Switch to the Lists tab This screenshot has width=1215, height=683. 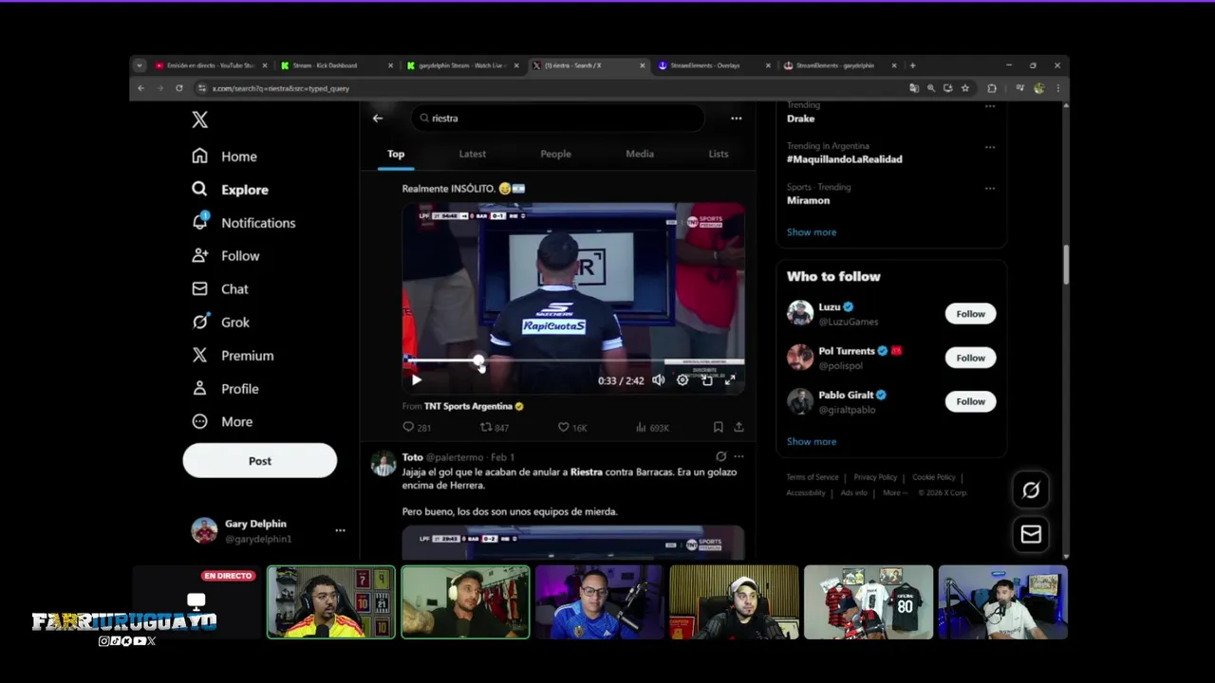[719, 154]
